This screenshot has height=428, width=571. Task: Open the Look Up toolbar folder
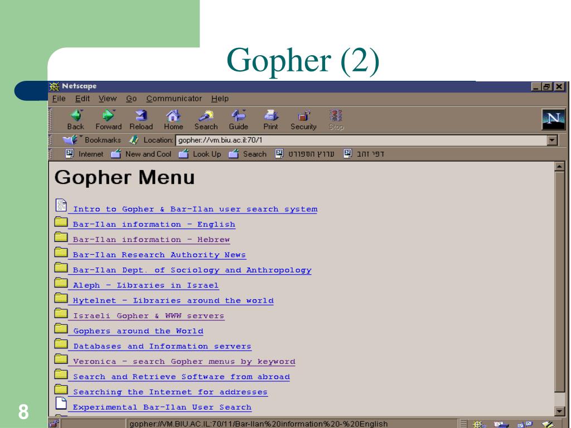(200, 154)
